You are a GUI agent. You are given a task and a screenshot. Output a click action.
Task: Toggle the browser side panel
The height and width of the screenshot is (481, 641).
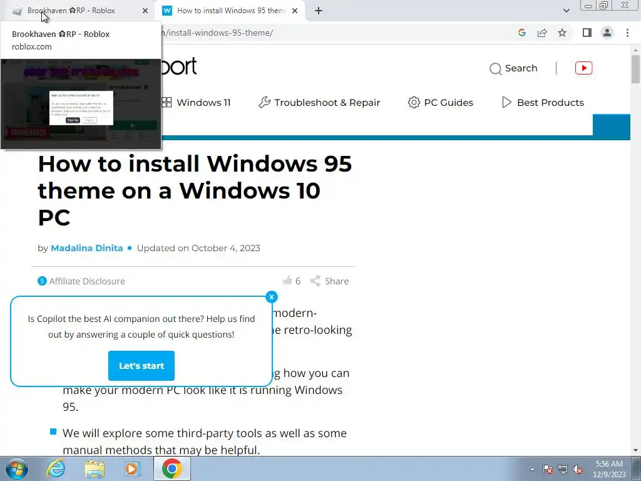(x=587, y=33)
